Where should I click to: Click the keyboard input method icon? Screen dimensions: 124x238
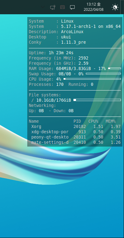point(62,7)
